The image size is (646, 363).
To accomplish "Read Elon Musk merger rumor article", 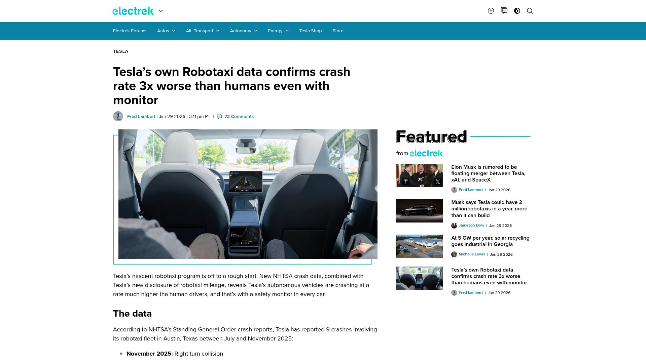I will click(x=488, y=173).
